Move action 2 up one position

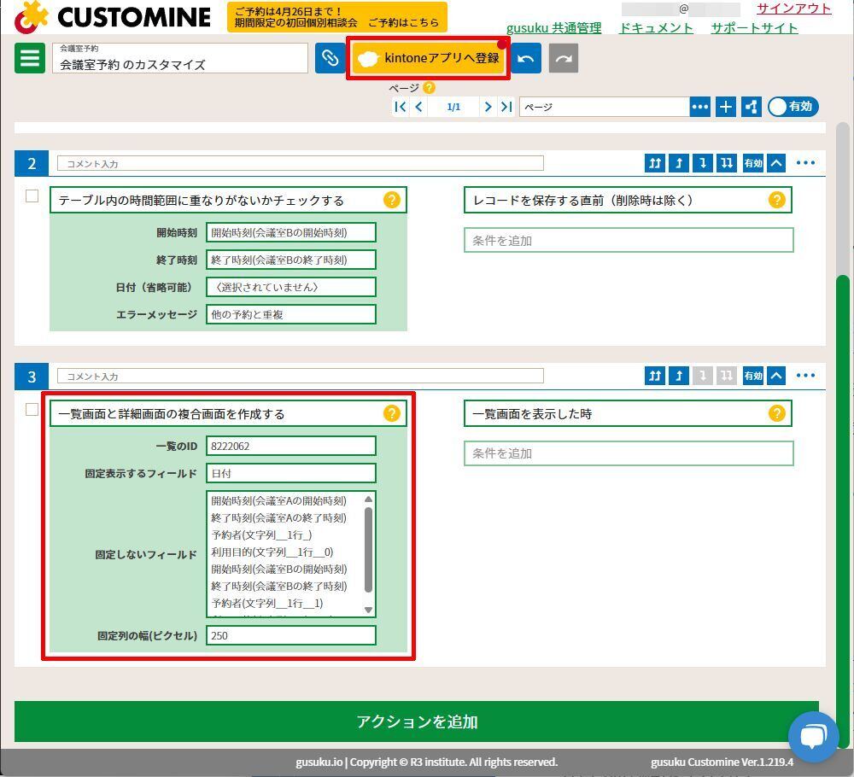679,163
